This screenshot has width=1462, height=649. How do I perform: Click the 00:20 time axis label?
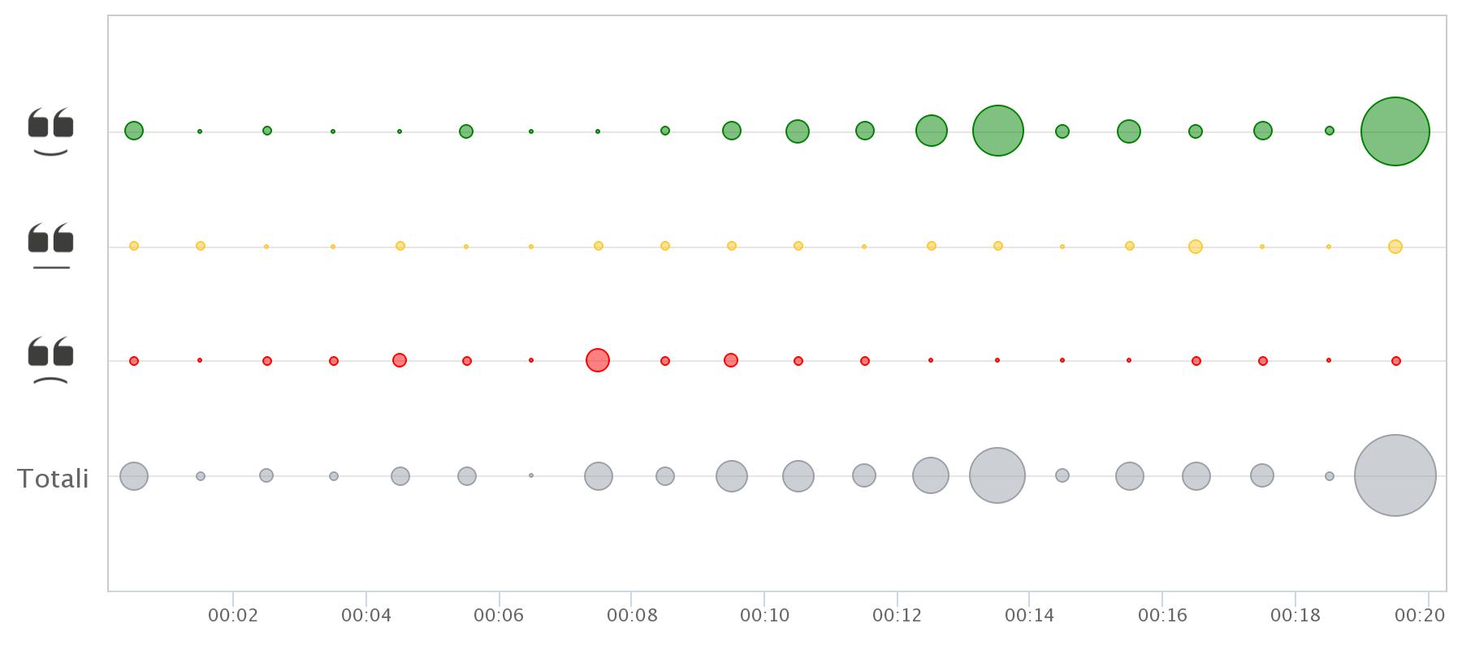(x=1420, y=616)
